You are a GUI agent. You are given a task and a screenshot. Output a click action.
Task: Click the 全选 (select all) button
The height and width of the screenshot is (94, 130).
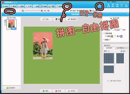point(46,19)
